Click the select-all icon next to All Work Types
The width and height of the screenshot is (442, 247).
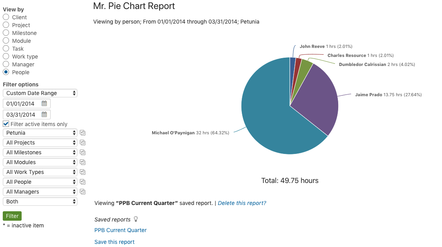82,172
